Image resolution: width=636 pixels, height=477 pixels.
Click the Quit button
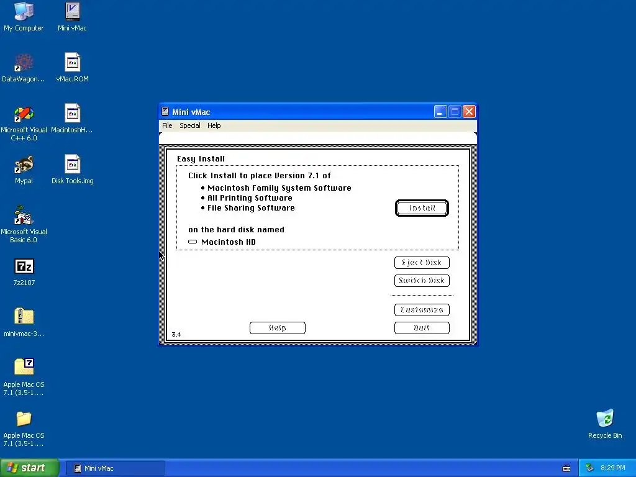tap(422, 328)
